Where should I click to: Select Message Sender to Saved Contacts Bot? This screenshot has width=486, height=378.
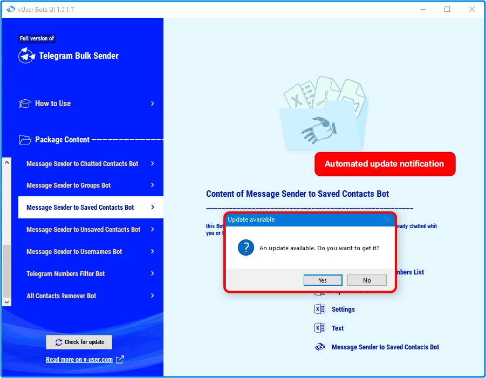(x=91, y=207)
